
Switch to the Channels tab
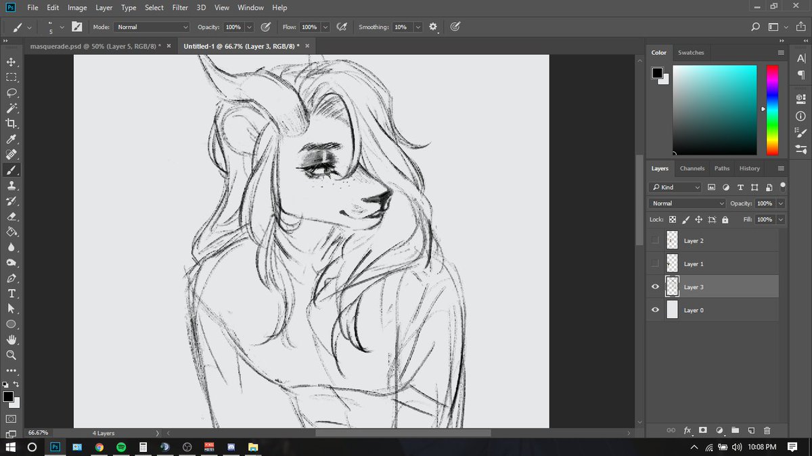click(x=692, y=168)
